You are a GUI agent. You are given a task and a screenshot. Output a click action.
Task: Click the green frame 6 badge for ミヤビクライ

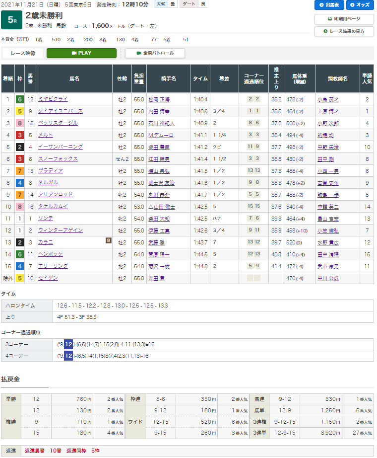[x=19, y=99]
